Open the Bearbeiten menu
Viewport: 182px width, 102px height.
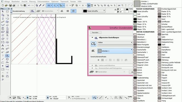click(16, 1)
